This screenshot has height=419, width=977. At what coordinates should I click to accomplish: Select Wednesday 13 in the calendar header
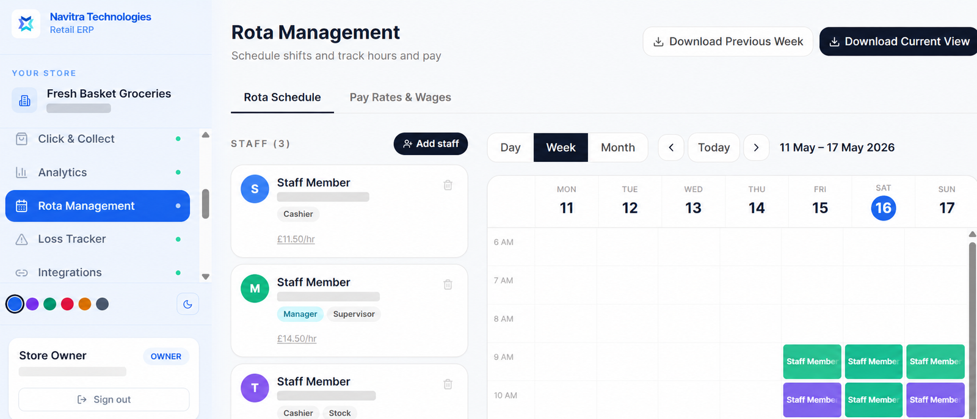[693, 202]
